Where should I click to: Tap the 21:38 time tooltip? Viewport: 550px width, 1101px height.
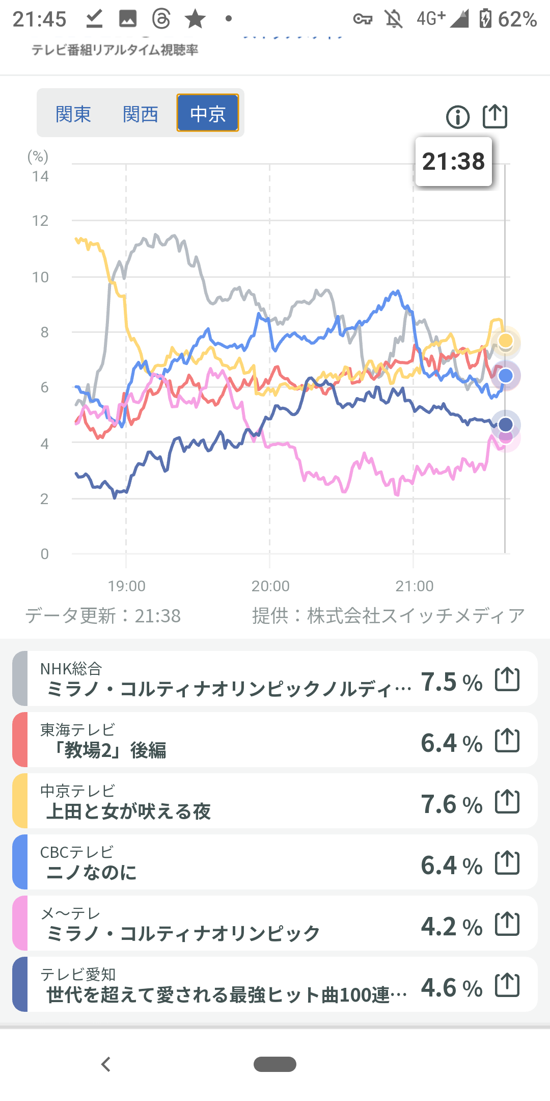click(453, 162)
